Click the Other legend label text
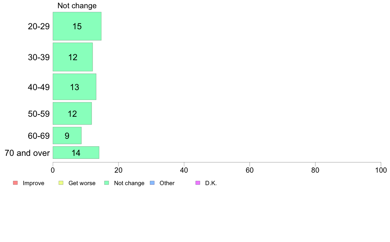Screen dimensions: 390x242 (167, 183)
